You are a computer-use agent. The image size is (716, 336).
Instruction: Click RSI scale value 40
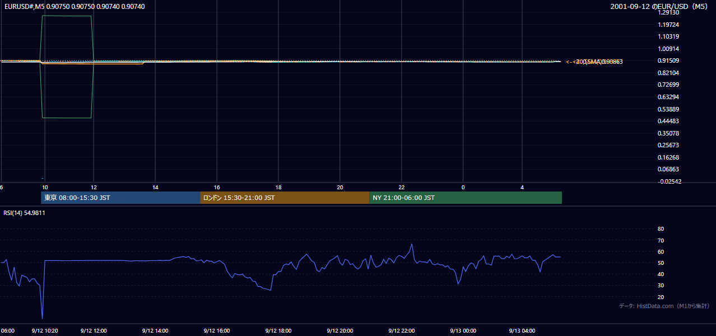(661, 274)
